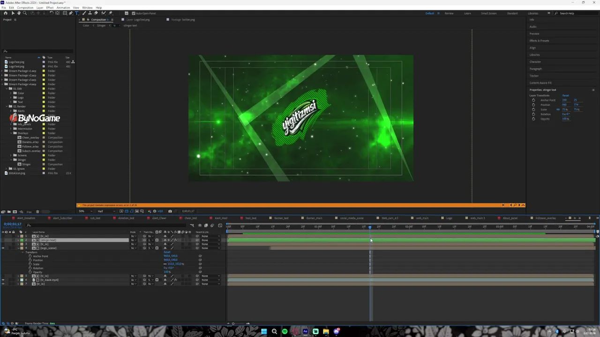
Task: Click Reset link in timeline Transform row
Action: pyautogui.click(x=167, y=252)
